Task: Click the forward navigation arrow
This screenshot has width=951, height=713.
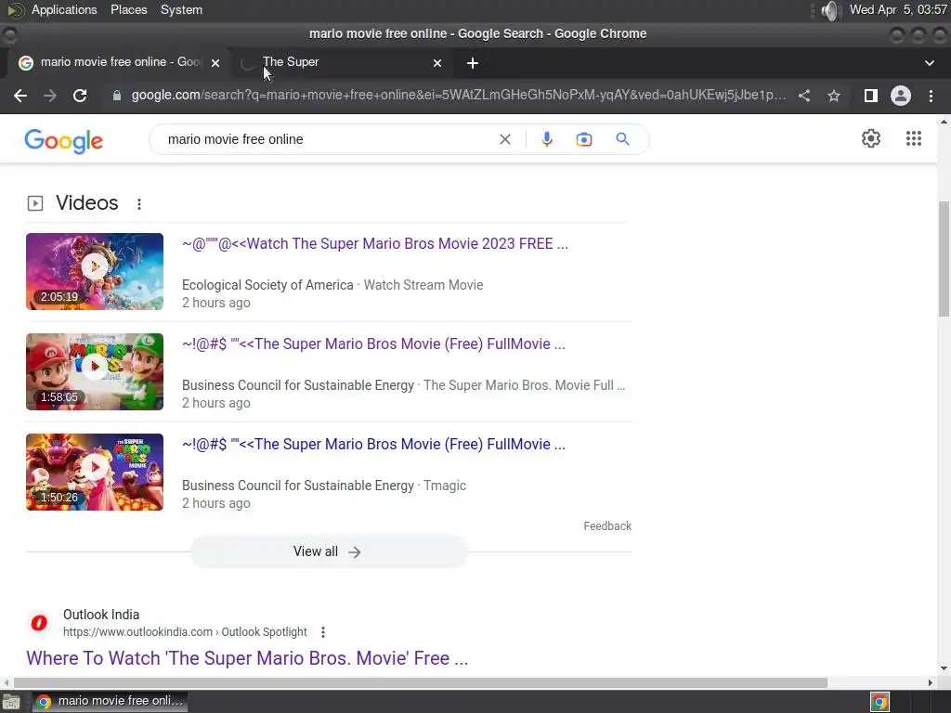Action: (x=50, y=96)
